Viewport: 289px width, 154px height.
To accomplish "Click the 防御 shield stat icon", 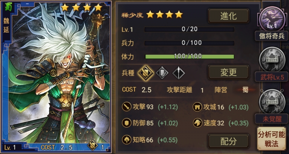I will [x=127, y=123].
